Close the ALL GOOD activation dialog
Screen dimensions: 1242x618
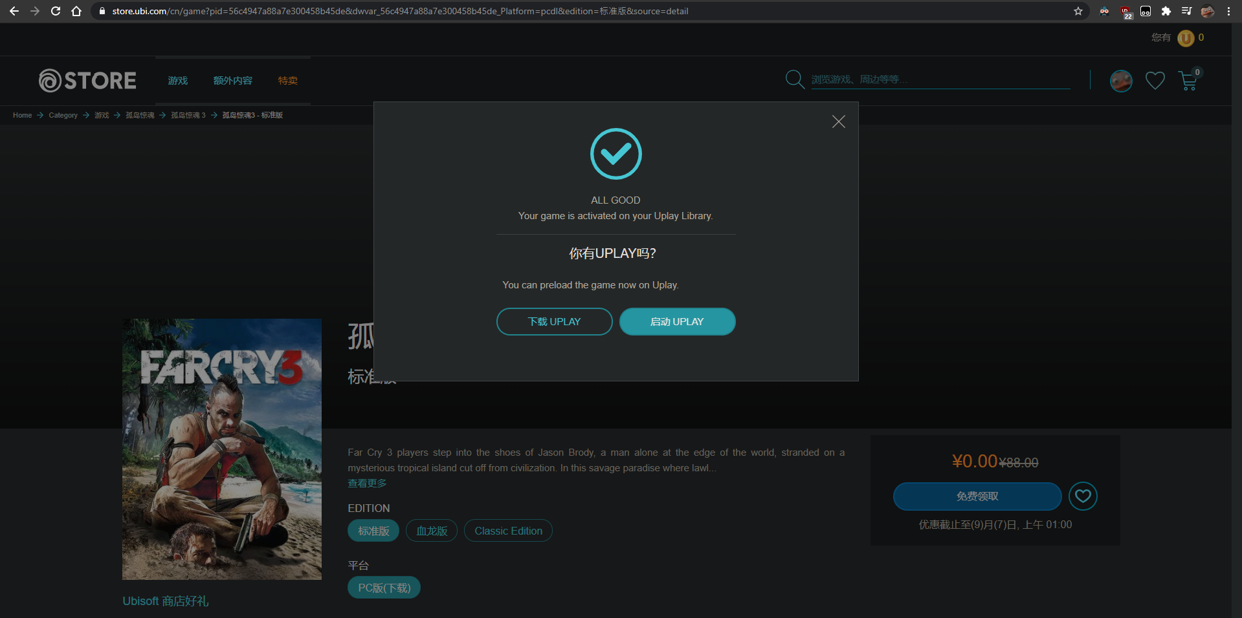click(838, 122)
